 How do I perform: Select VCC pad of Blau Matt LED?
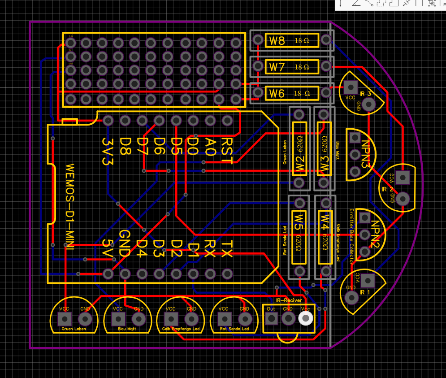pos(118,319)
